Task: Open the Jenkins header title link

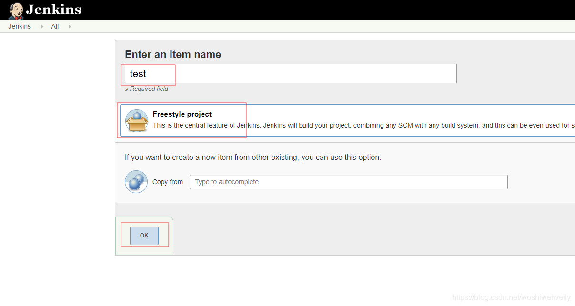Action: click(x=53, y=10)
